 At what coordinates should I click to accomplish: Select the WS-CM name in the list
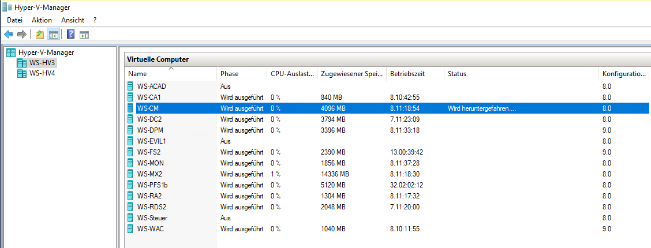pos(148,108)
